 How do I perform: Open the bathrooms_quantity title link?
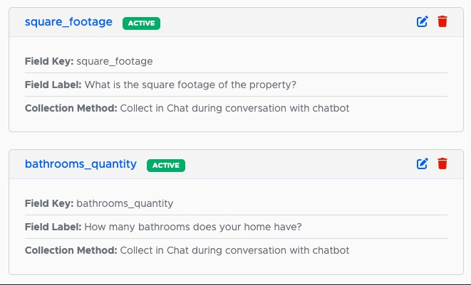81,164
